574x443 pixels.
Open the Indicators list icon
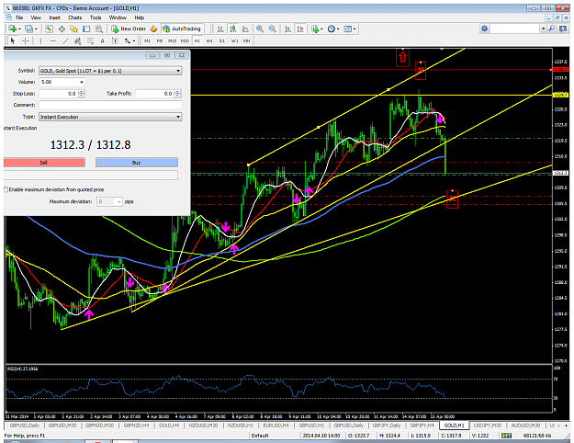pyautogui.click(x=316, y=28)
